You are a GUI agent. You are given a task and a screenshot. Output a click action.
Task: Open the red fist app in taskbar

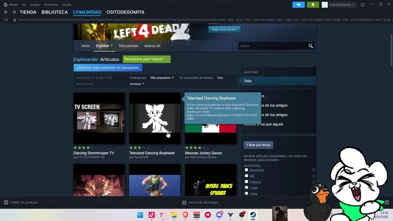(x=208, y=215)
